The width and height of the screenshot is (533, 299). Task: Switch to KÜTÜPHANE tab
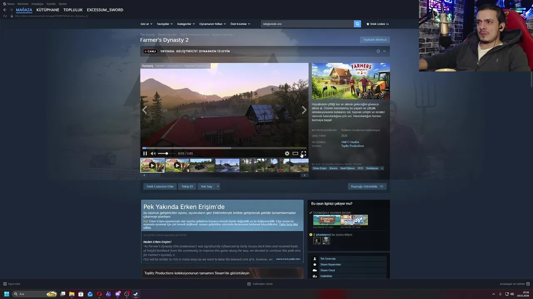(x=47, y=10)
